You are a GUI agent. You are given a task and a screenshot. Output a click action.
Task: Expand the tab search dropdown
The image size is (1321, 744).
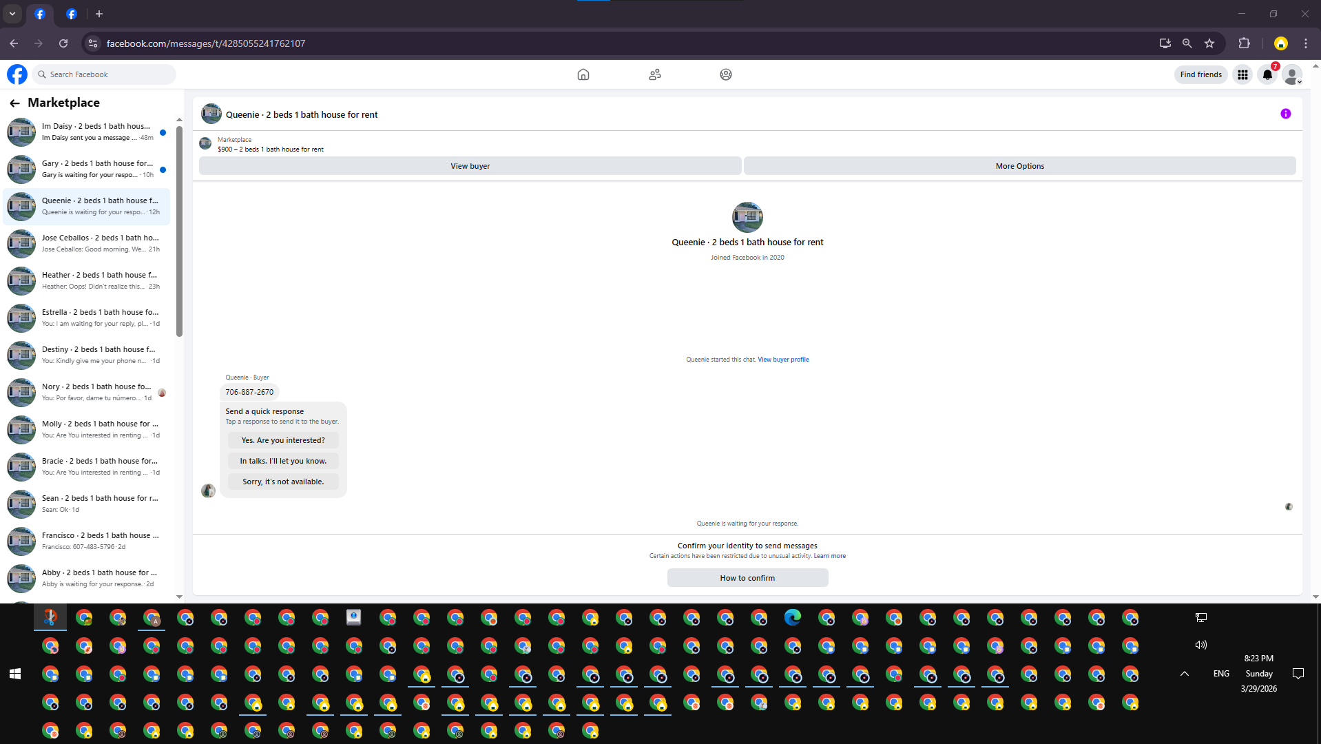tap(12, 14)
